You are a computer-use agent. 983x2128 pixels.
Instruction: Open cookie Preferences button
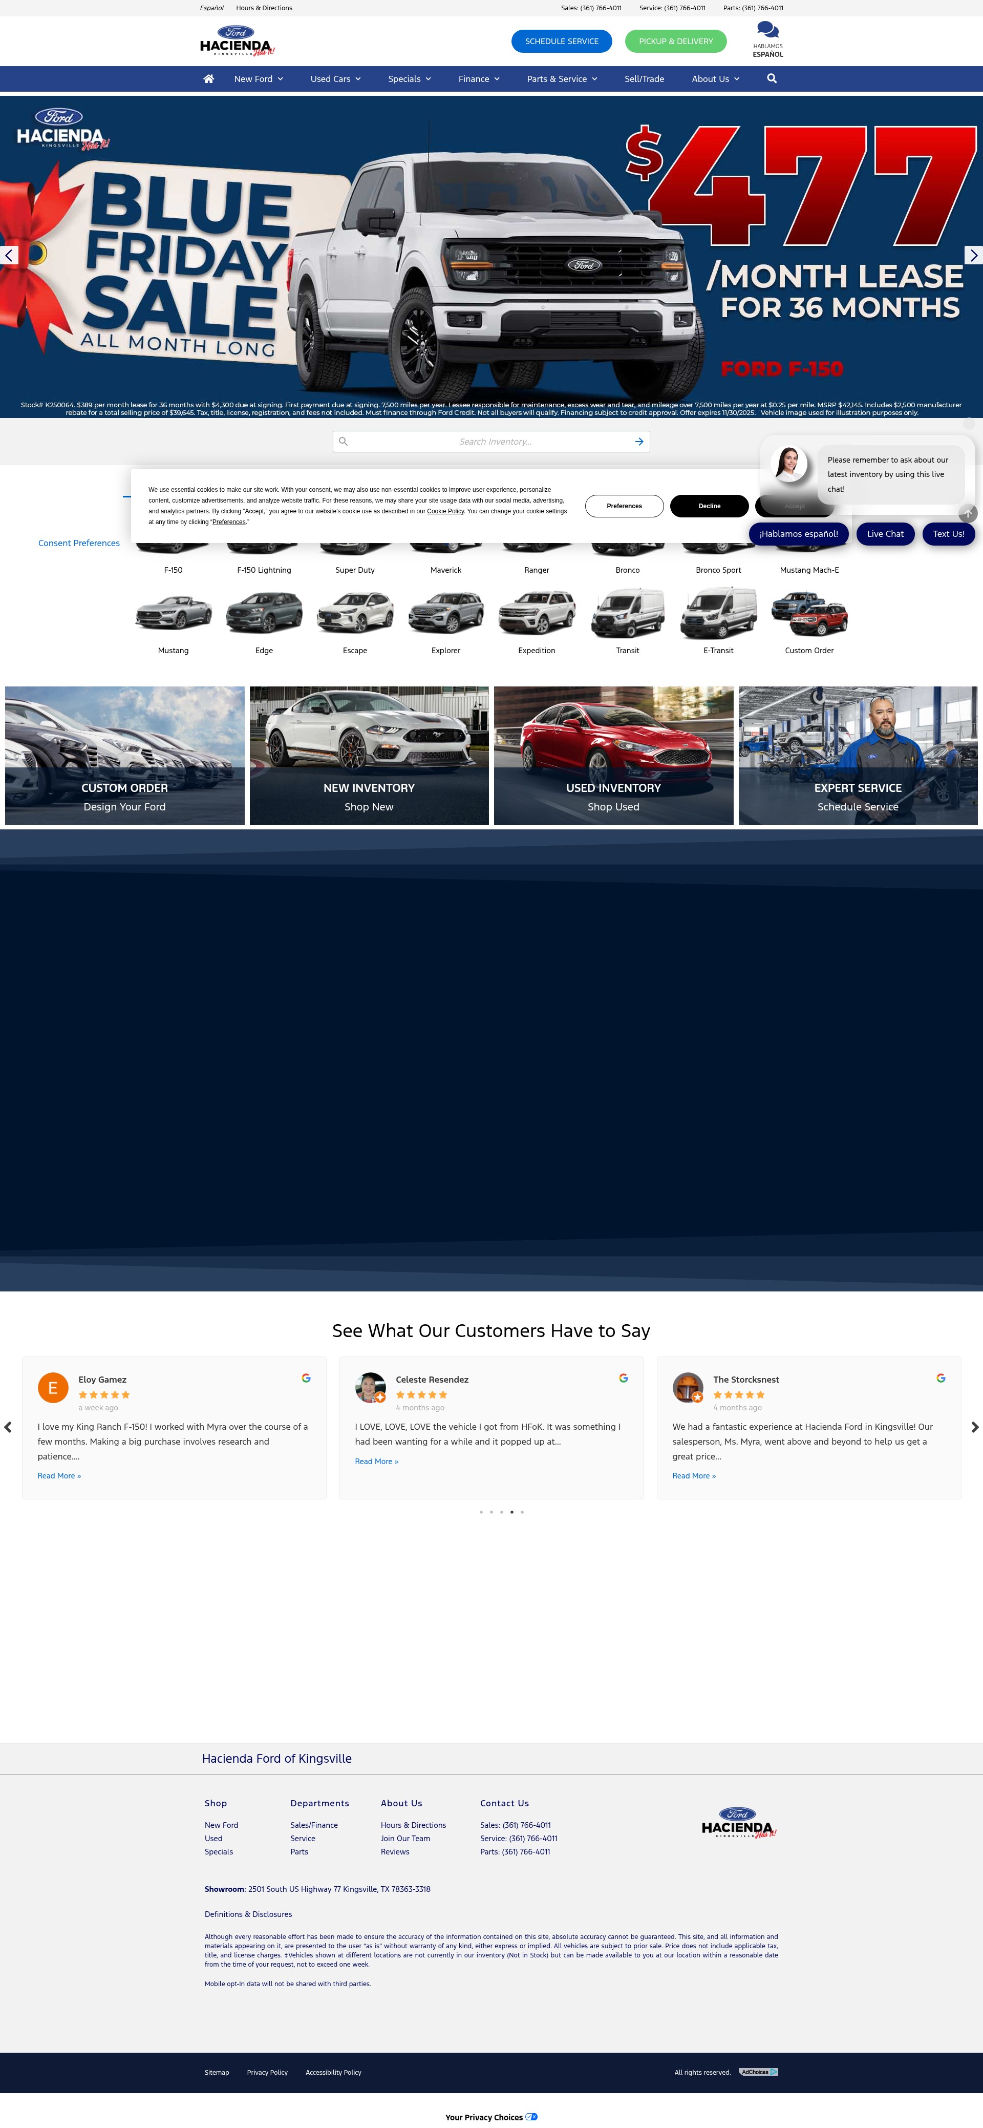click(624, 506)
